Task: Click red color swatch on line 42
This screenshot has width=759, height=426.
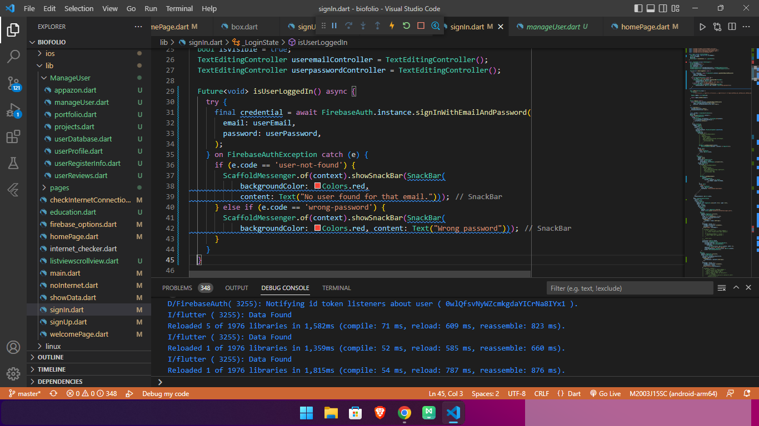Action: (318, 229)
